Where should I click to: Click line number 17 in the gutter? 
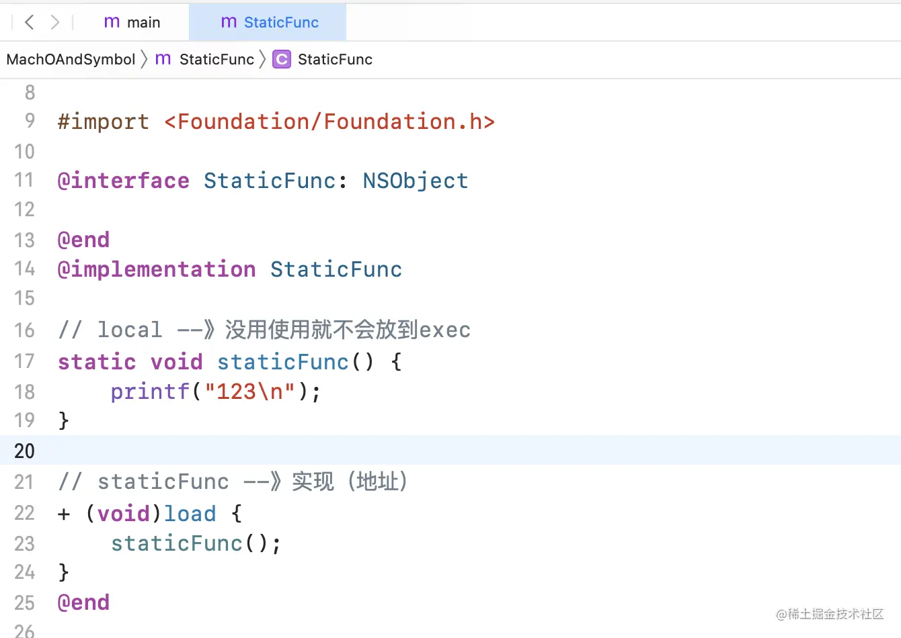[x=24, y=361]
